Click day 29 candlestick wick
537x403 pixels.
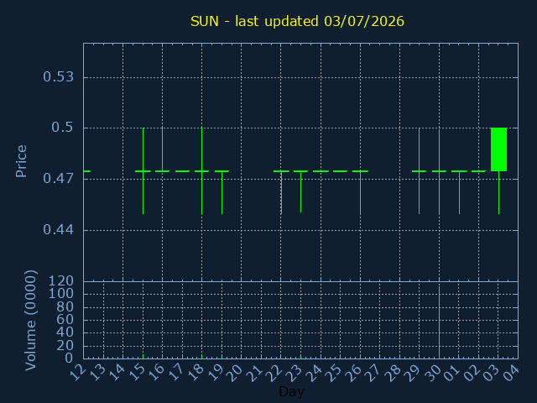click(420, 171)
